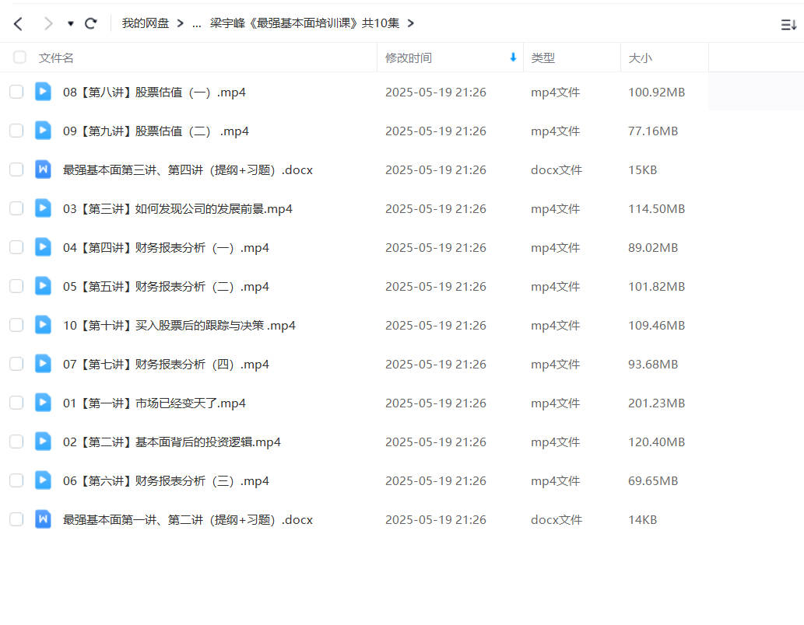The height and width of the screenshot is (625, 804).
Task: Open file 06【第六讲】财务报表分析（三）.mp4
Action: click(x=166, y=481)
